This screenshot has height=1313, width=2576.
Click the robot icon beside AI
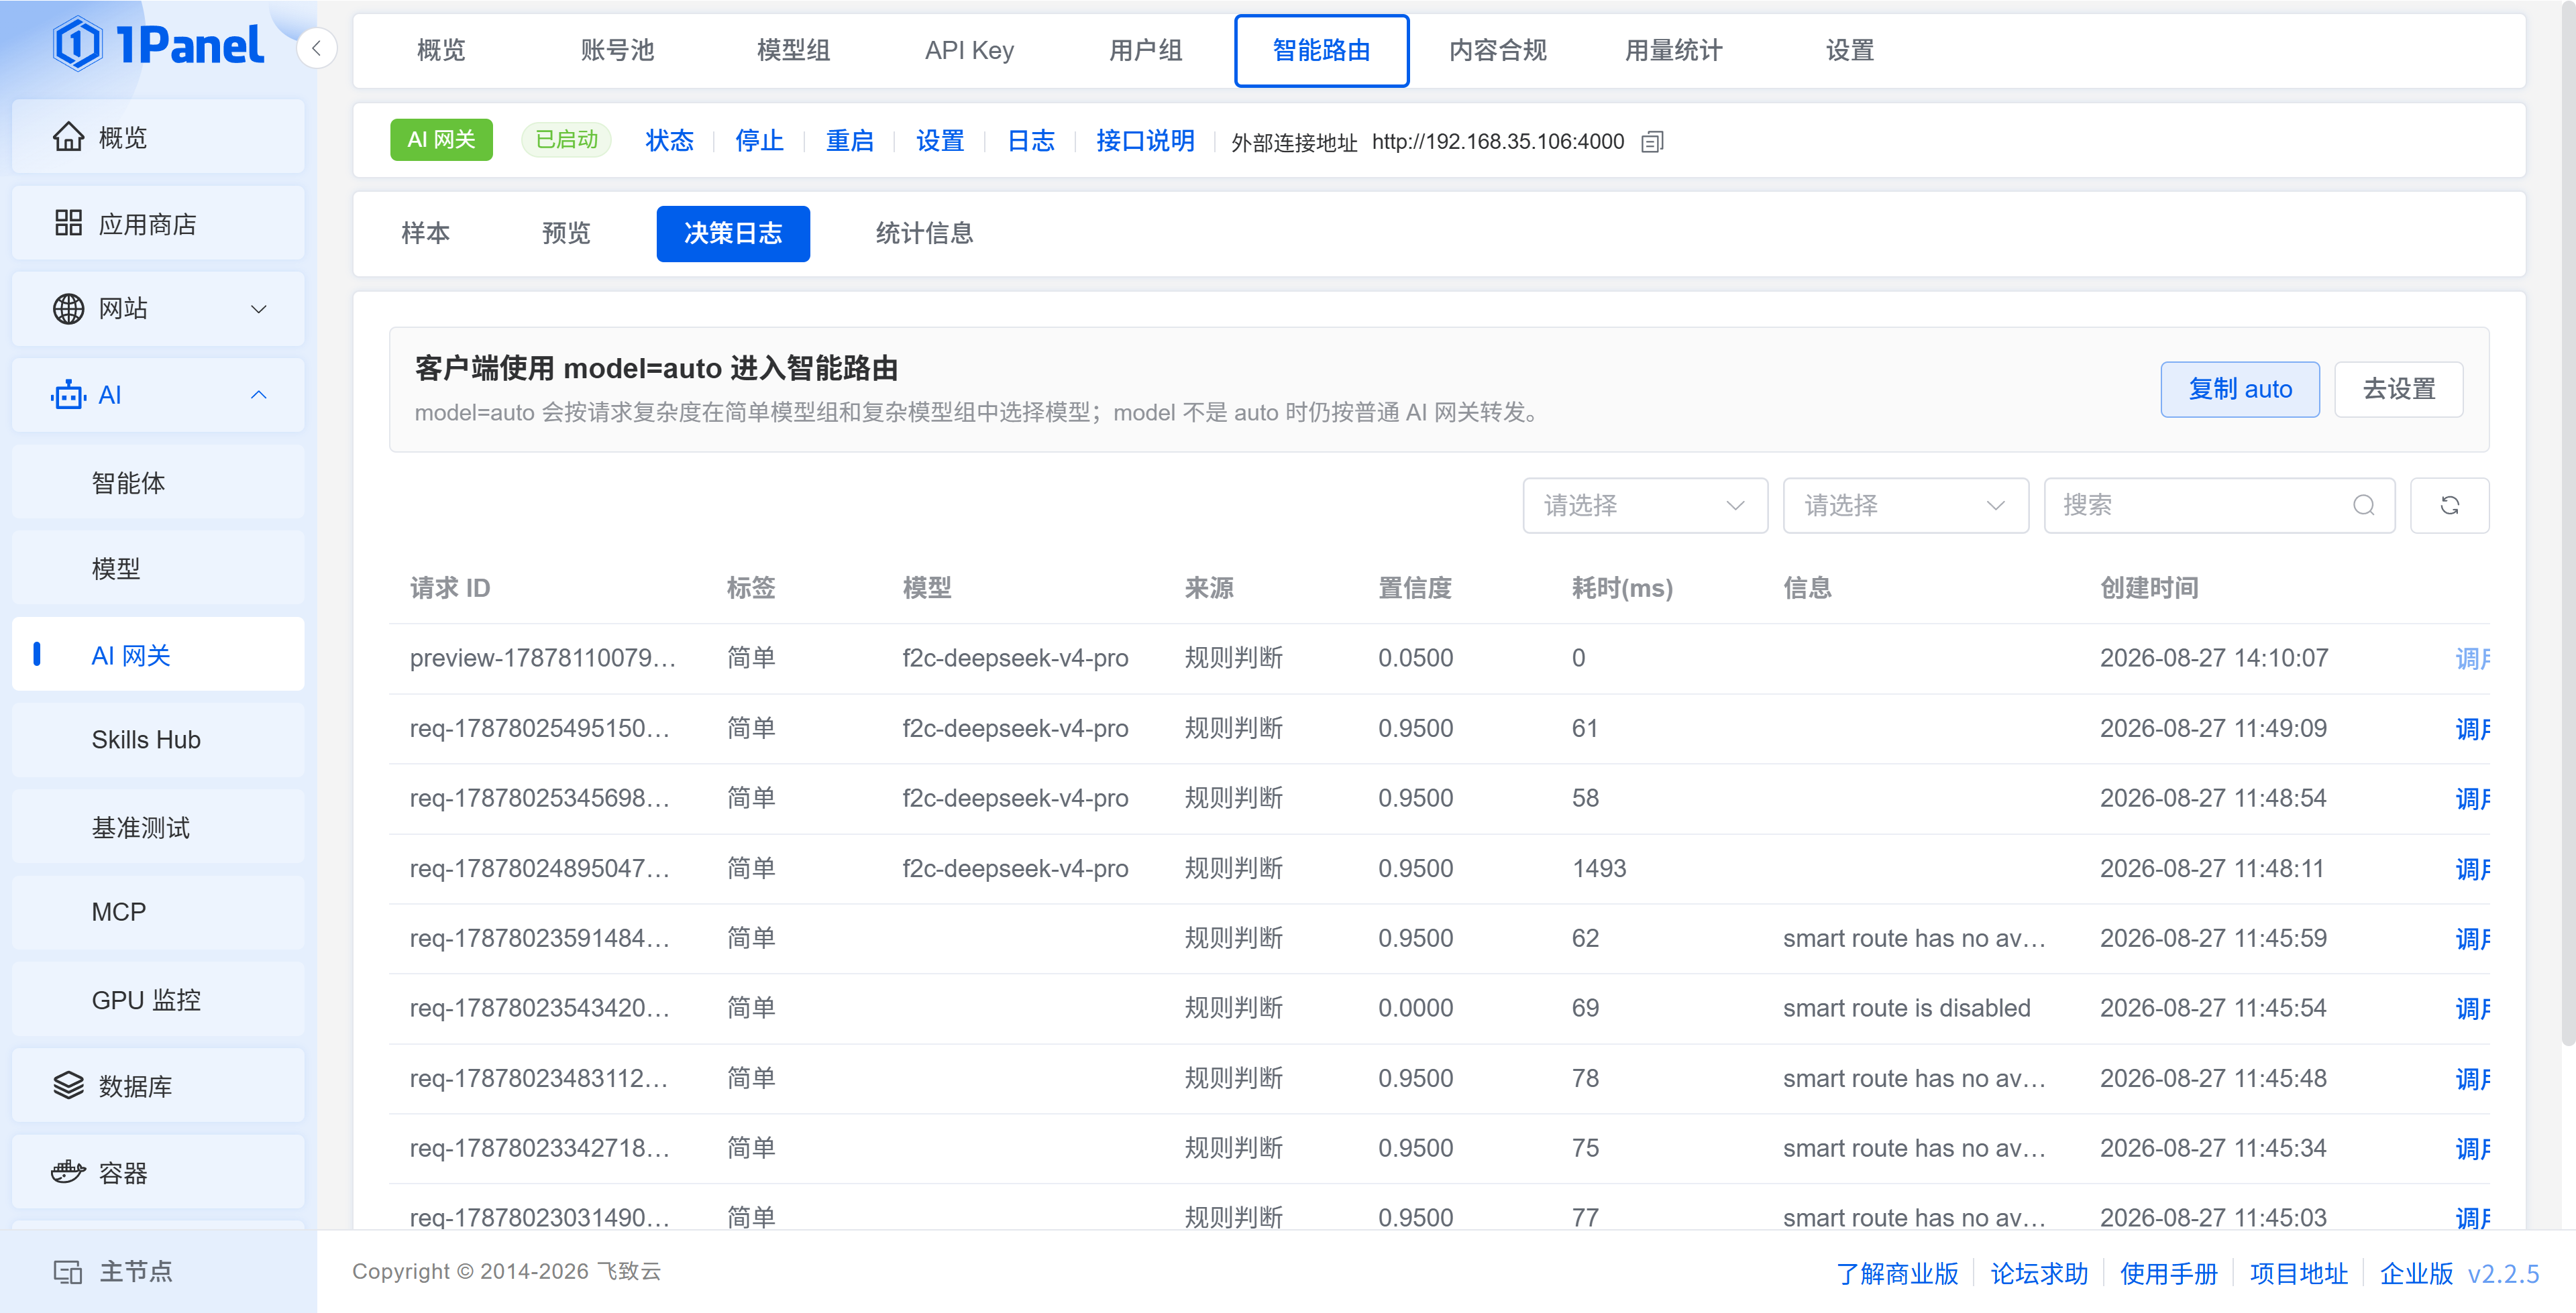click(x=68, y=395)
